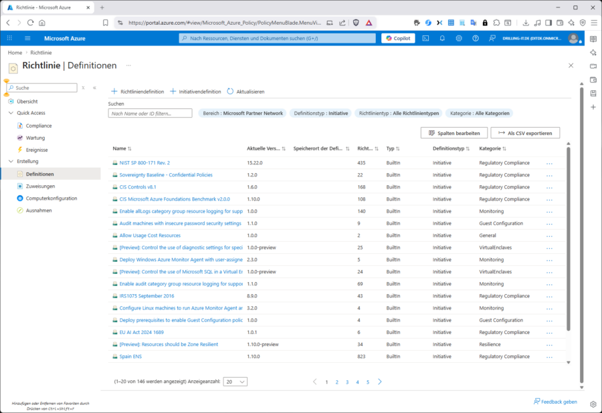This screenshot has width=602, height=413.
Task: Collapse the Quick Access section
Action: tap(11, 113)
